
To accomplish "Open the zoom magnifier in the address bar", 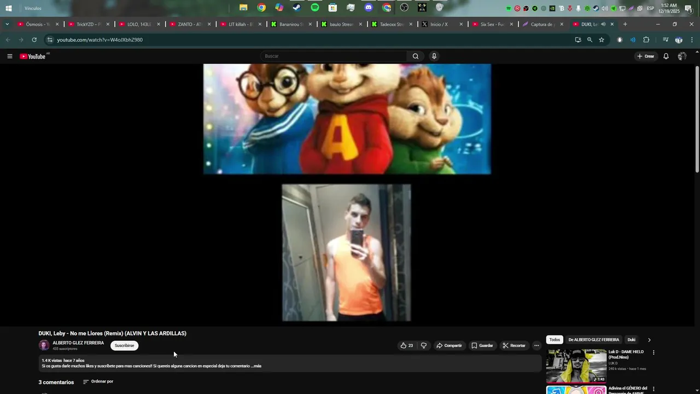I will pos(590,40).
